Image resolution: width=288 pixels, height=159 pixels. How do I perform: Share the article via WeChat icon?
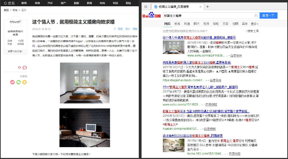point(18,82)
